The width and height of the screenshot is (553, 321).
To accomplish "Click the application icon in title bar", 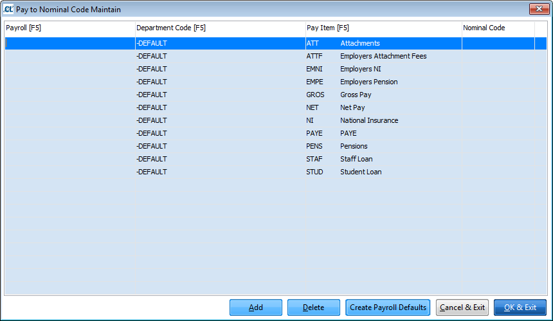I will (x=8, y=10).
